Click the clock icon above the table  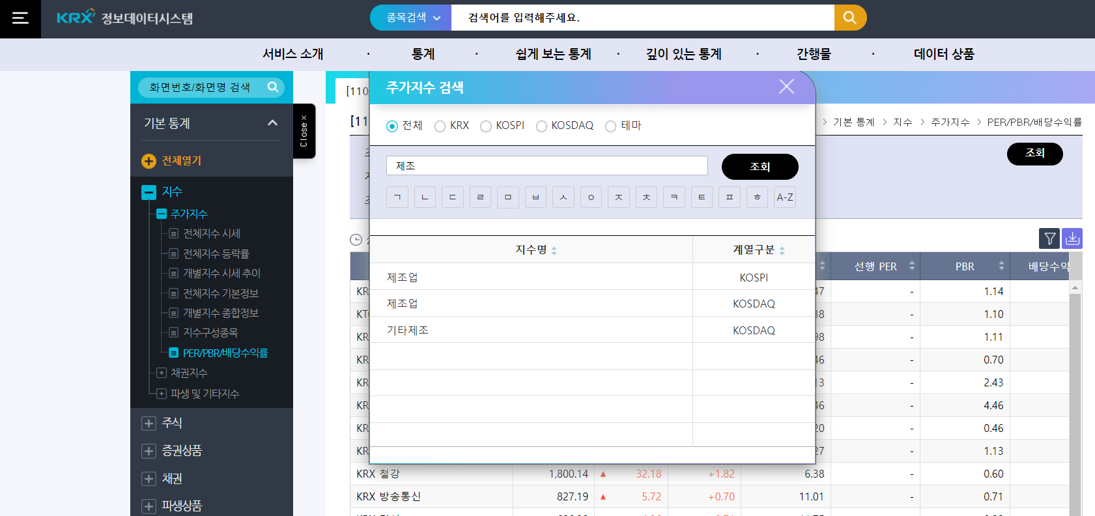(x=356, y=240)
